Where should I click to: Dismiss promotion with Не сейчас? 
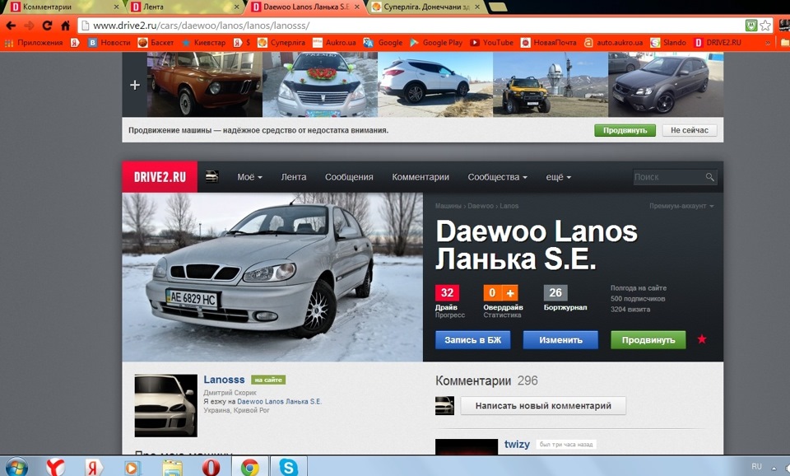tap(690, 130)
